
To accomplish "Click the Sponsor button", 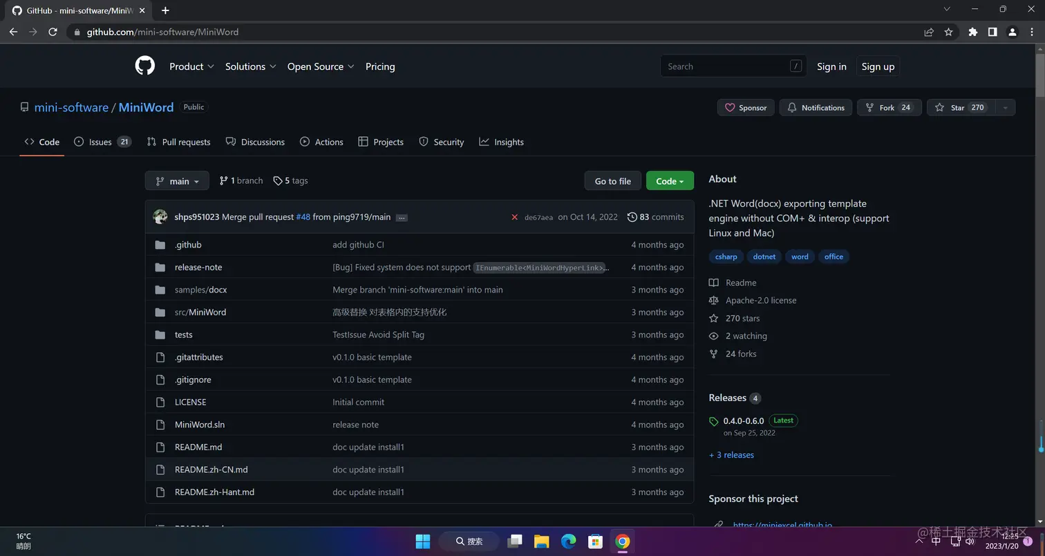I will [x=746, y=107].
